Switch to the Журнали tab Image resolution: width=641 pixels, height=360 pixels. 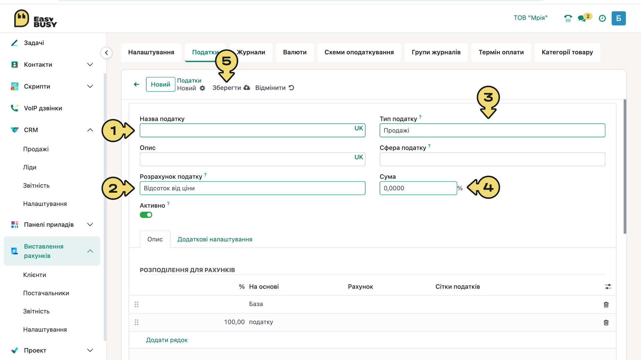[x=251, y=52]
